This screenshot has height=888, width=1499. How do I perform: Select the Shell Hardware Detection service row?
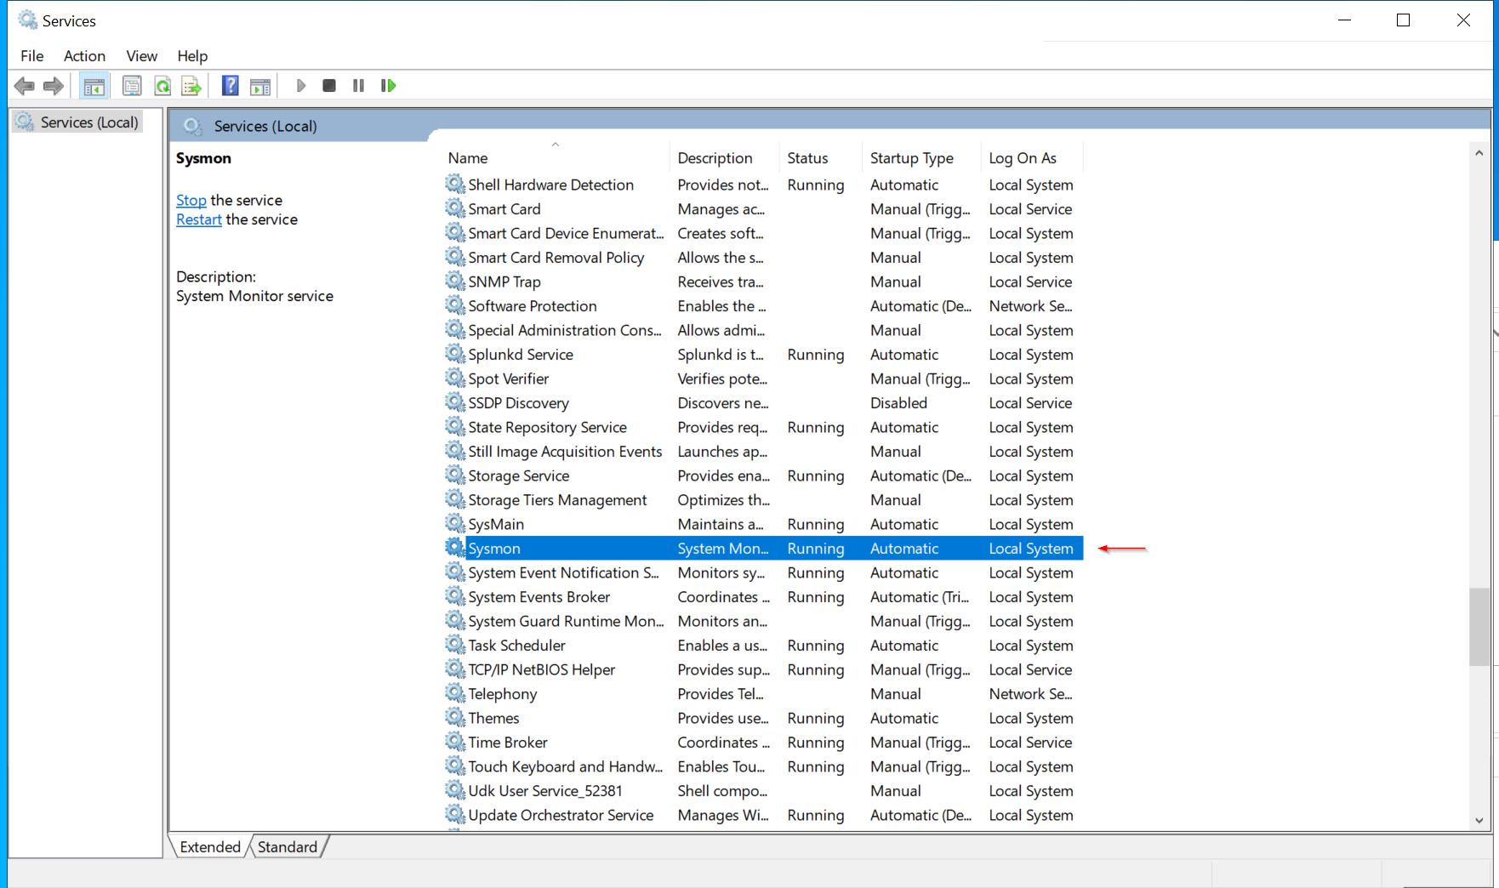click(763, 185)
